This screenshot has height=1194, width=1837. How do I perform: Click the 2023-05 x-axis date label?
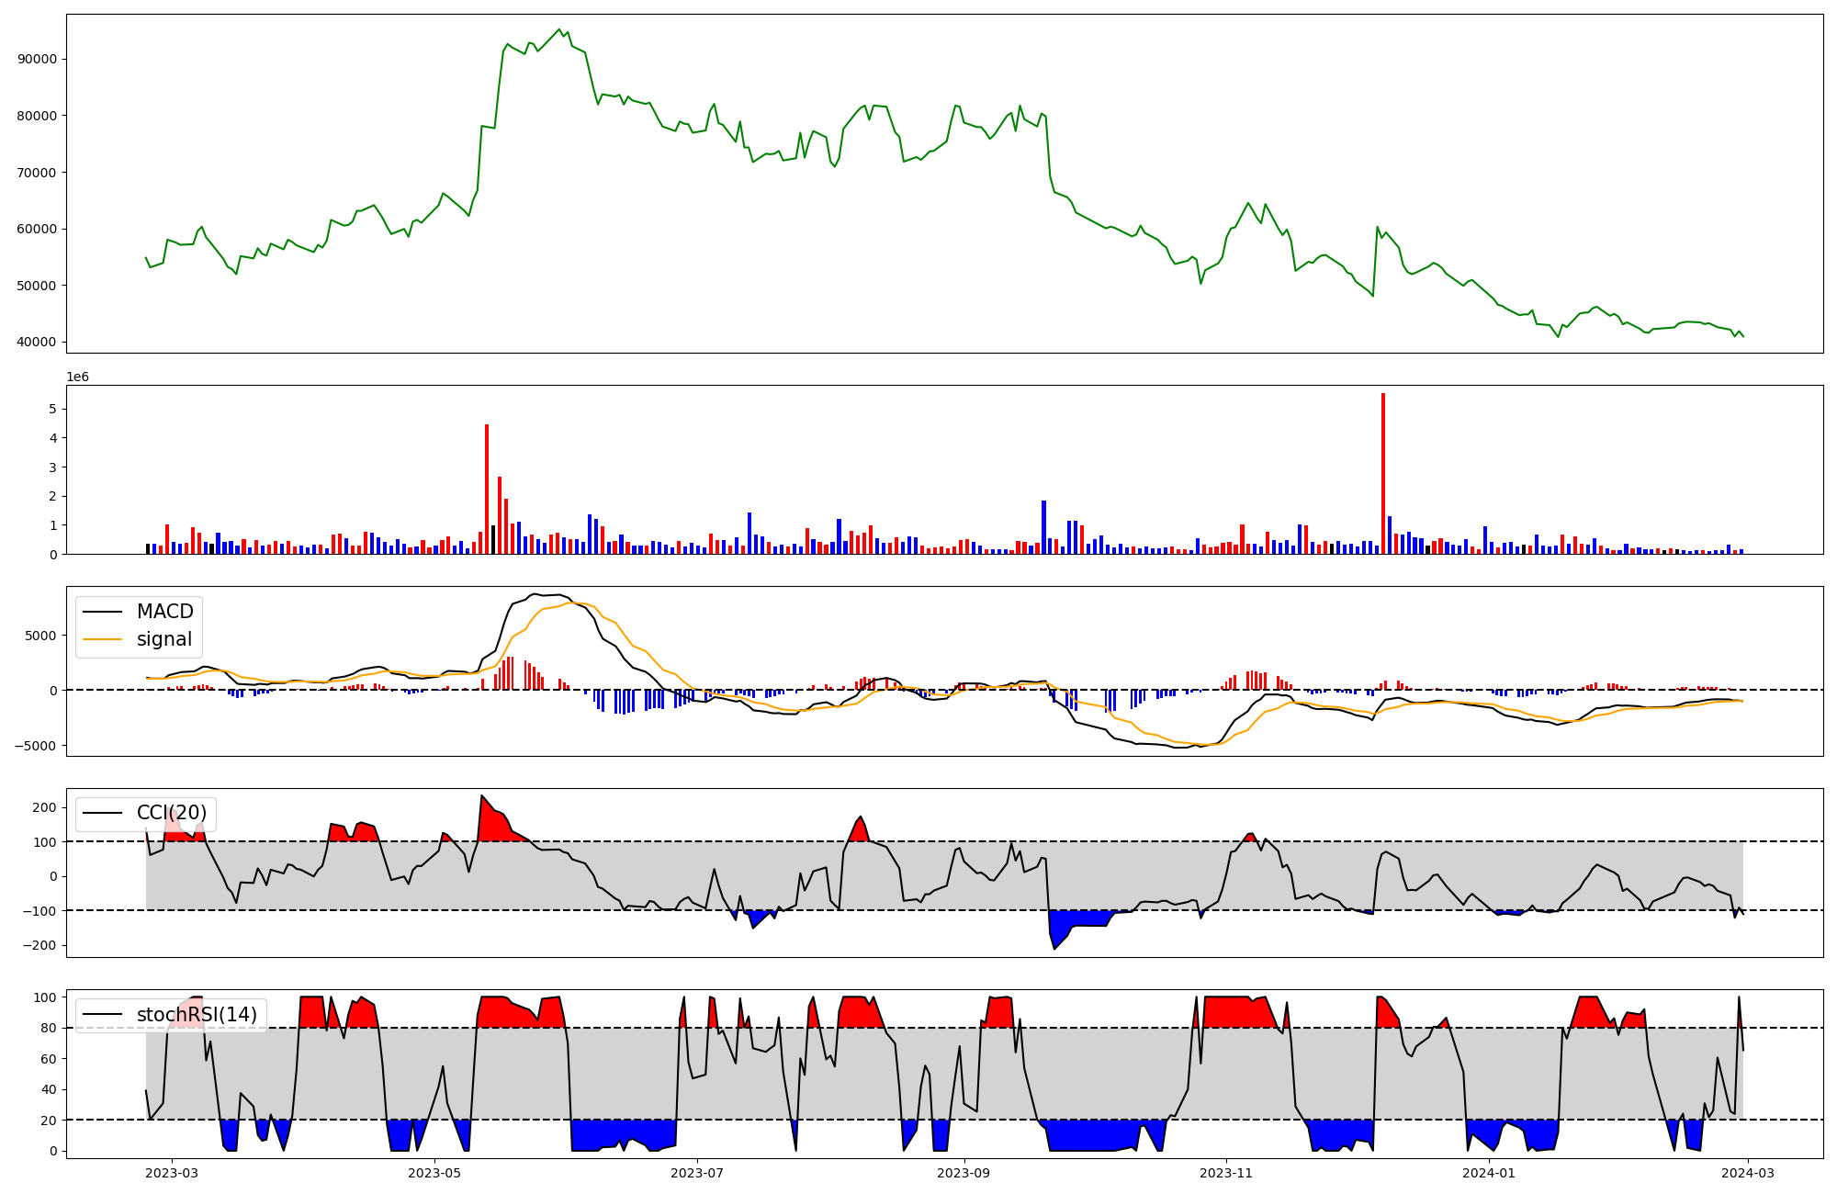434,1173
